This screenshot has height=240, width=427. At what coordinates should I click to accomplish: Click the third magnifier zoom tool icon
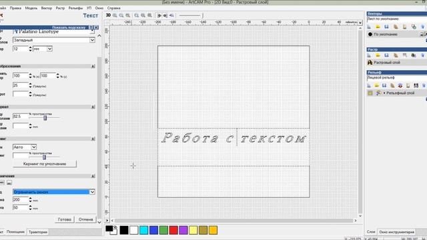127,15
